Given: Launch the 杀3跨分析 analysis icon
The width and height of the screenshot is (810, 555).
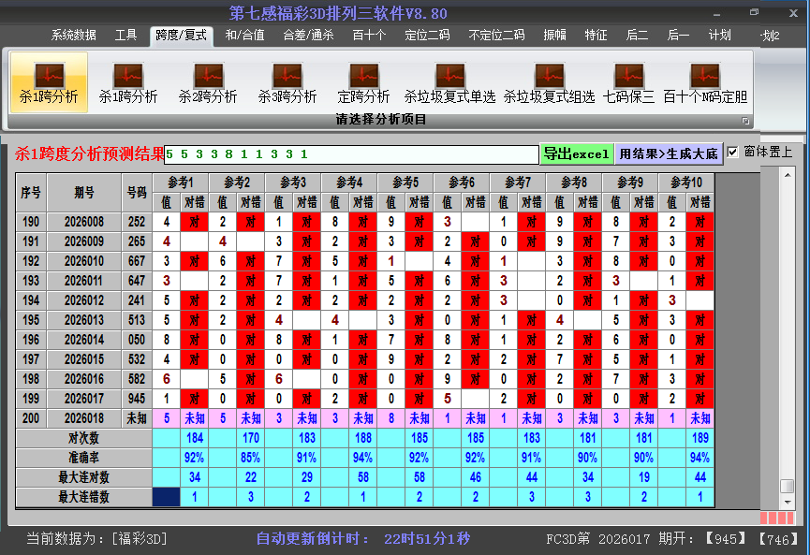Looking at the screenshot, I should tap(287, 80).
